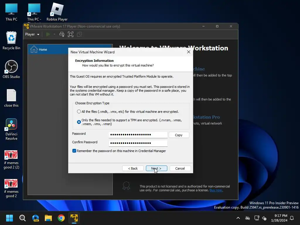Select 'Only the files needed' TPM radio option
Screen dimensions: 300x225
(79, 122)
